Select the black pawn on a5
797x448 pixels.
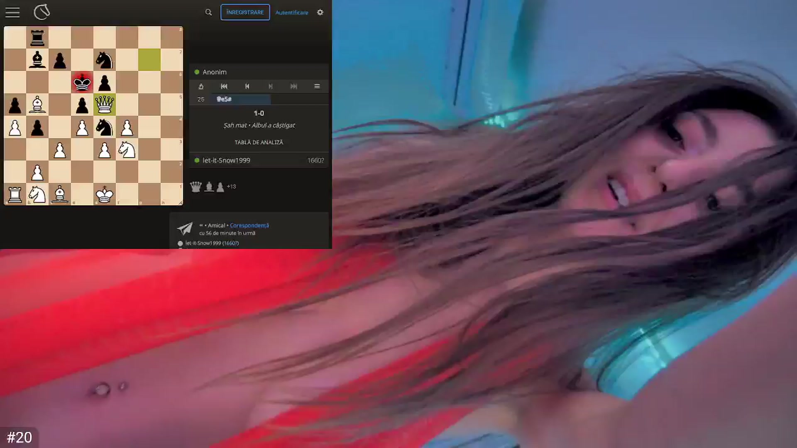click(x=15, y=105)
